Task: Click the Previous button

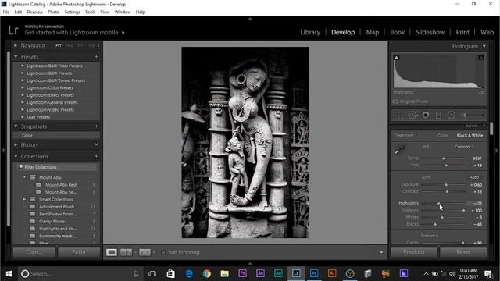Action: tap(414, 252)
